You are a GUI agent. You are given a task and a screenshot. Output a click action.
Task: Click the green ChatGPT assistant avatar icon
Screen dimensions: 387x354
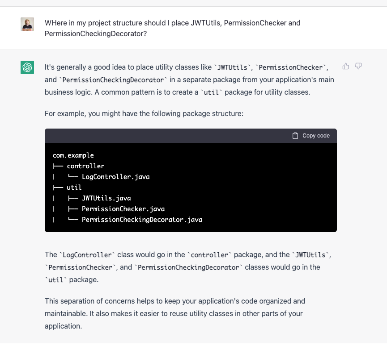(27, 67)
